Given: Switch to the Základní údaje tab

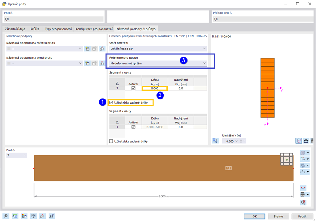Looking at the screenshot, I should tap(15, 29).
